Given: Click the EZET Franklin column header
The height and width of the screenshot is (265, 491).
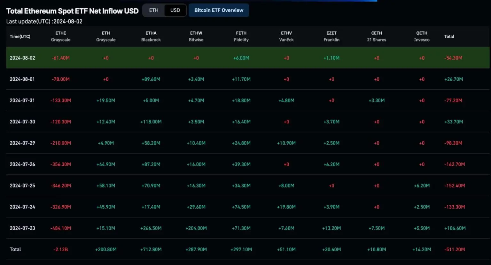Looking at the screenshot, I should (x=331, y=36).
